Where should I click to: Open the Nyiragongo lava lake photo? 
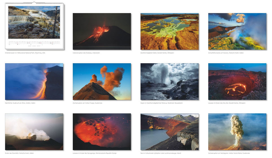tap(102, 132)
